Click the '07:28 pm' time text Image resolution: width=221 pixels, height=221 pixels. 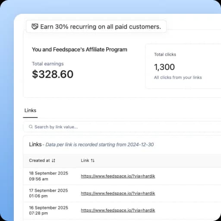(38, 213)
